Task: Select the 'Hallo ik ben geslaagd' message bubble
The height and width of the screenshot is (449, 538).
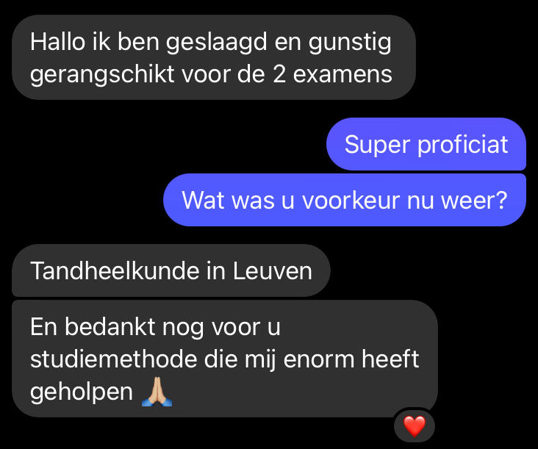Action: click(214, 57)
